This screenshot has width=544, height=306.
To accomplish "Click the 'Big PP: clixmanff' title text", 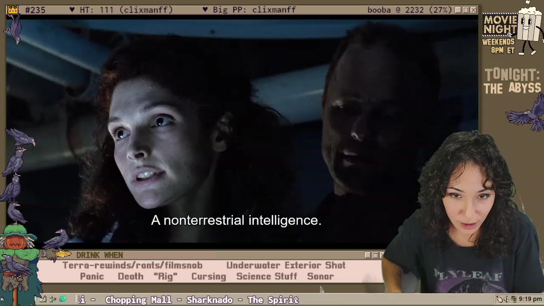I will [254, 10].
